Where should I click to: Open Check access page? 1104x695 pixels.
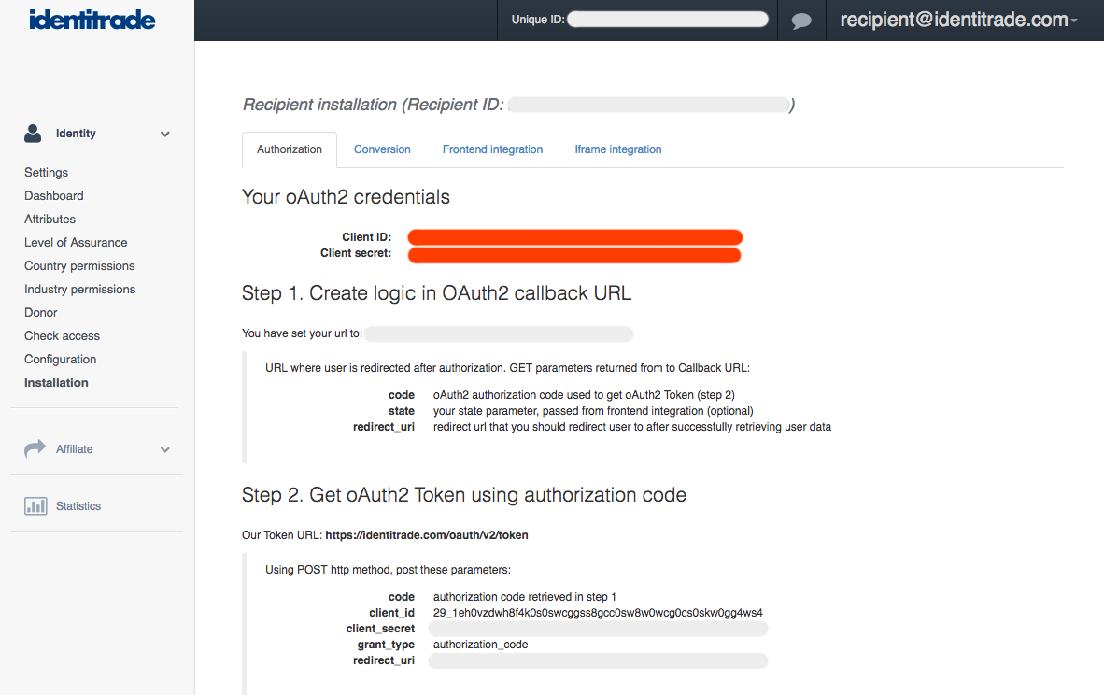[x=62, y=336]
